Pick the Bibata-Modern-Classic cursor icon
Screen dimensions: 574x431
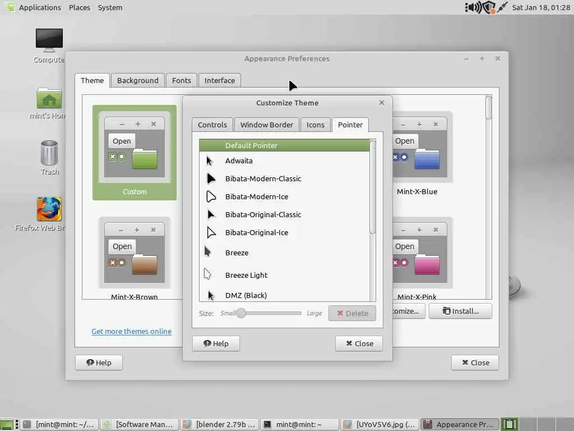(x=211, y=178)
